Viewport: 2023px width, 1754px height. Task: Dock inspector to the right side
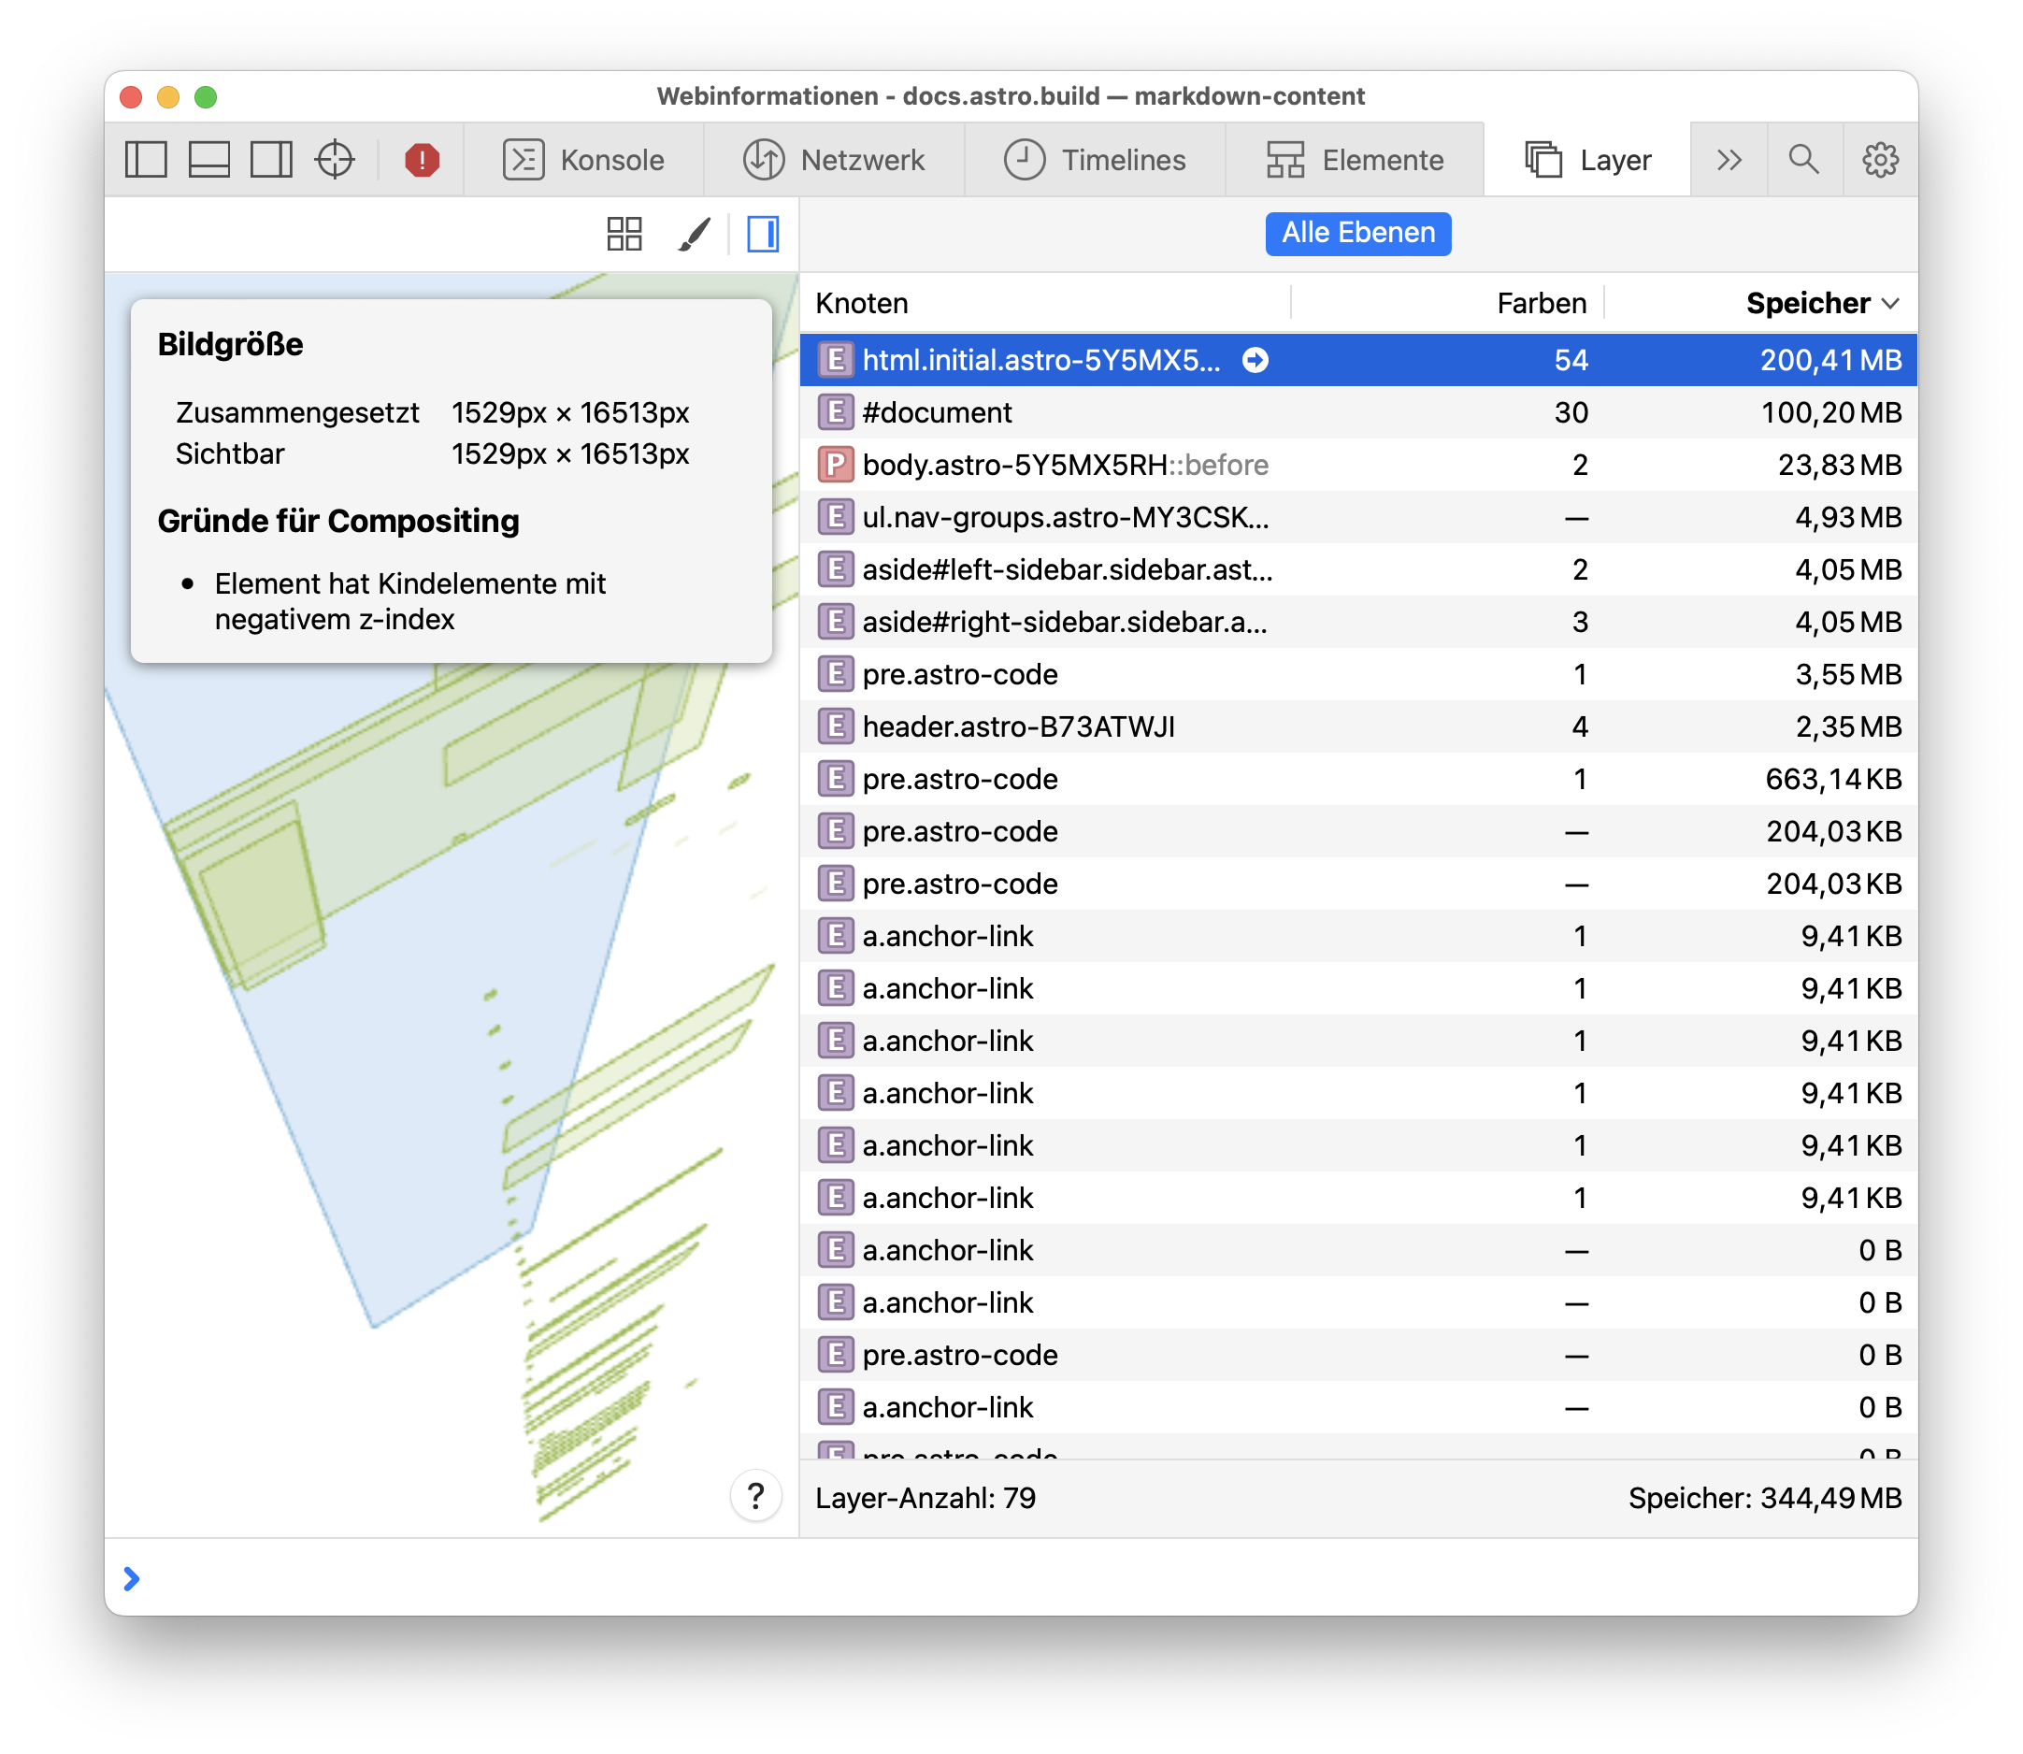click(271, 160)
